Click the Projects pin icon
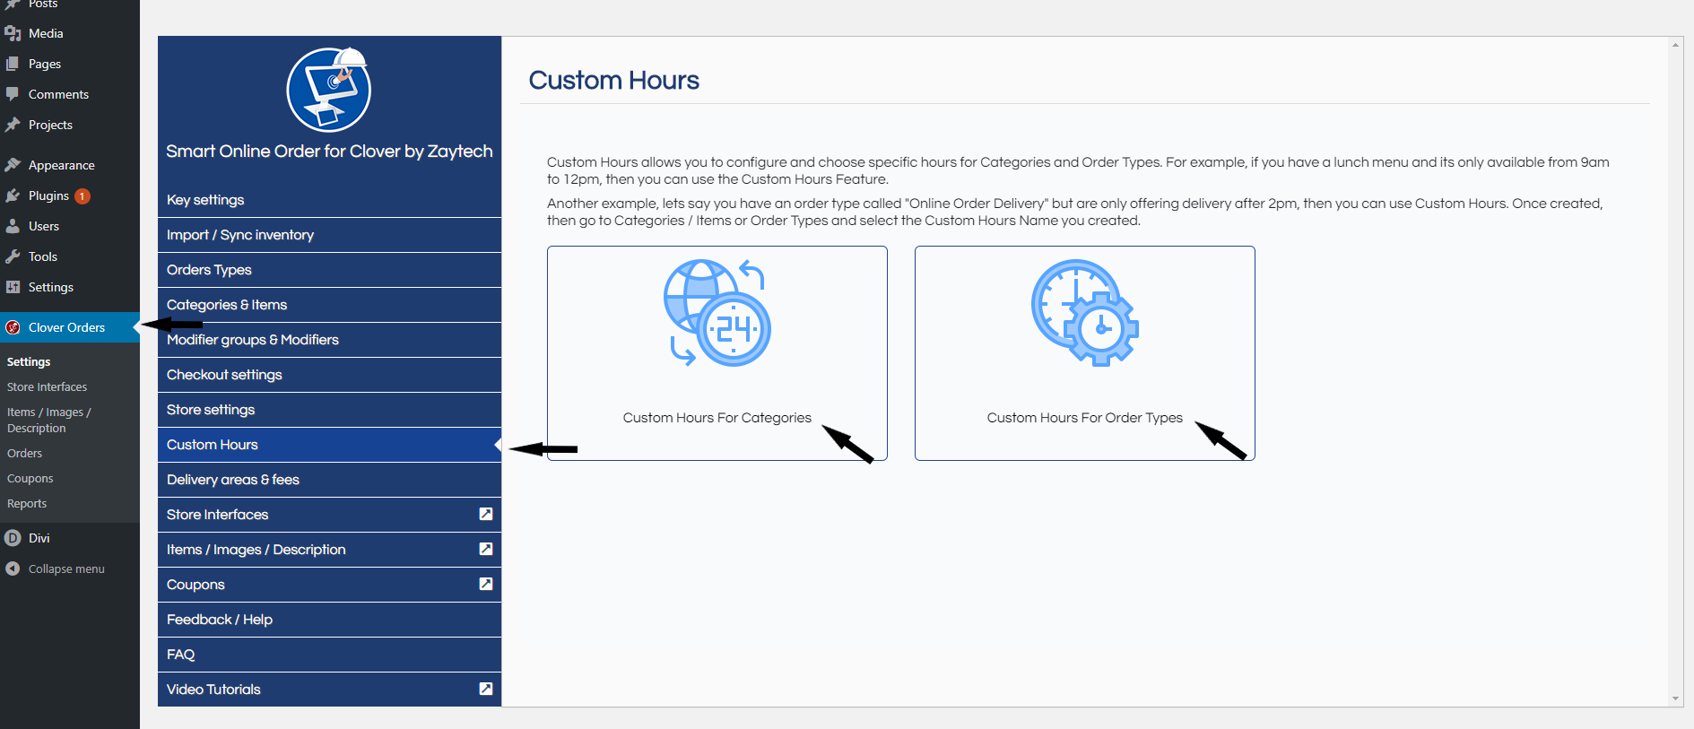Screen dimensions: 1694x729 click(13, 125)
